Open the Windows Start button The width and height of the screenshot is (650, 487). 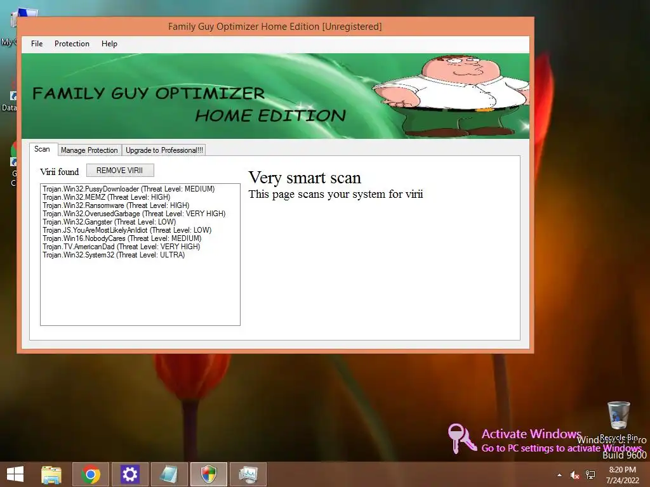tap(15, 474)
